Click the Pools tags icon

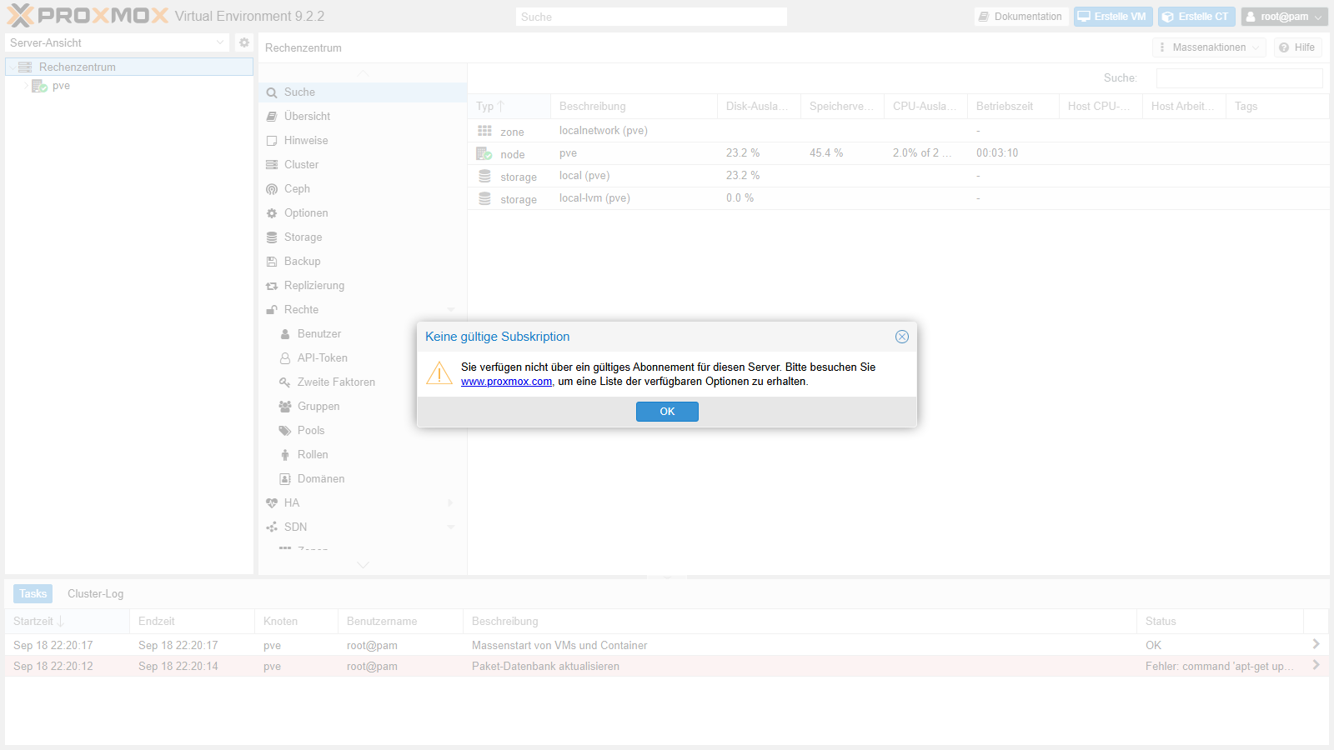coord(285,431)
